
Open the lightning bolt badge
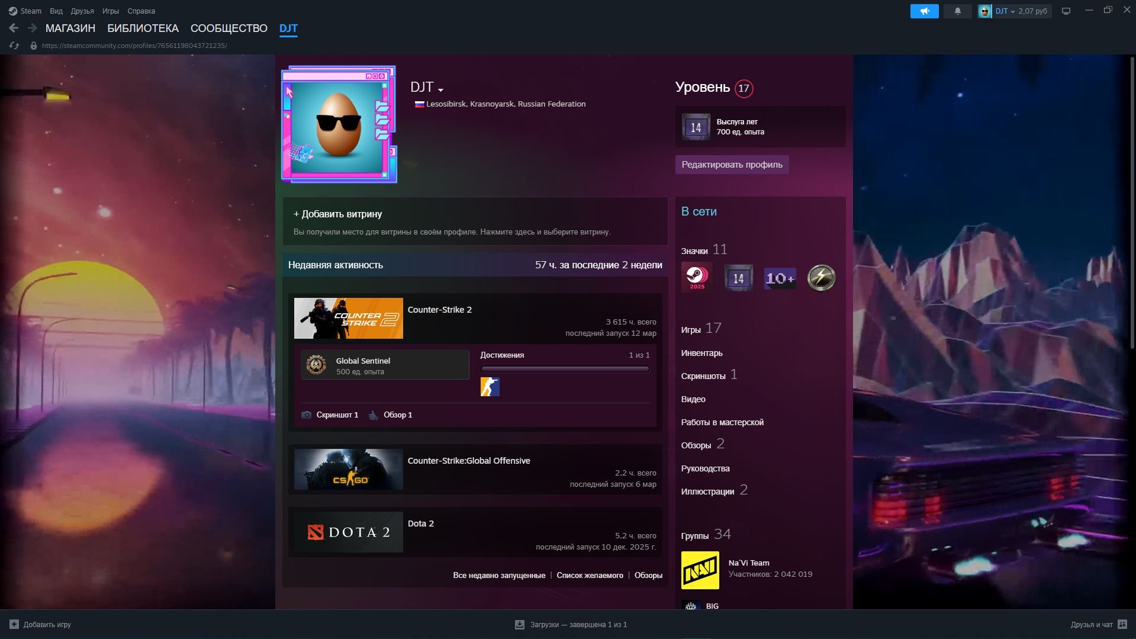(821, 277)
